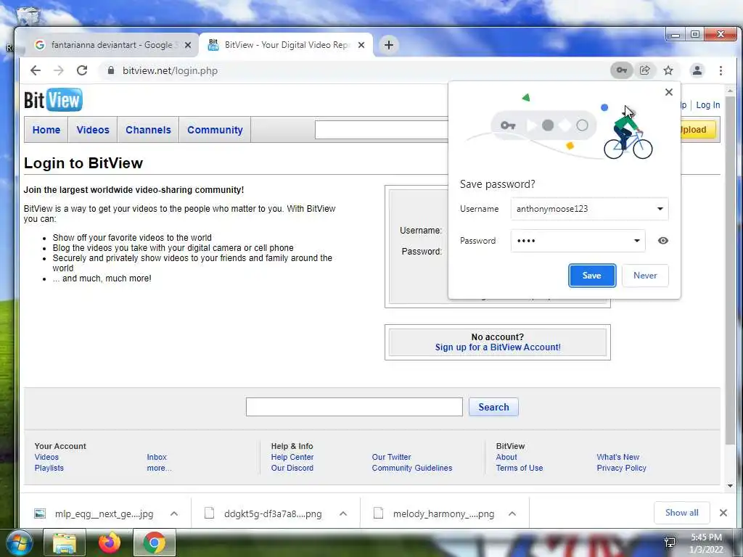Open the Community Guidelines link
This screenshot has width=743, height=557.
point(412,468)
